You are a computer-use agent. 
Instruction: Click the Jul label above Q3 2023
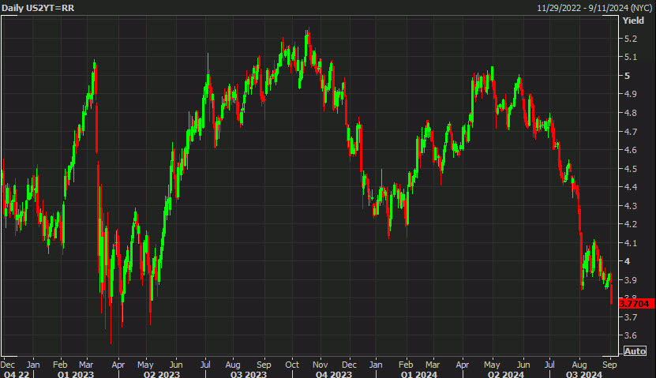[205, 365]
